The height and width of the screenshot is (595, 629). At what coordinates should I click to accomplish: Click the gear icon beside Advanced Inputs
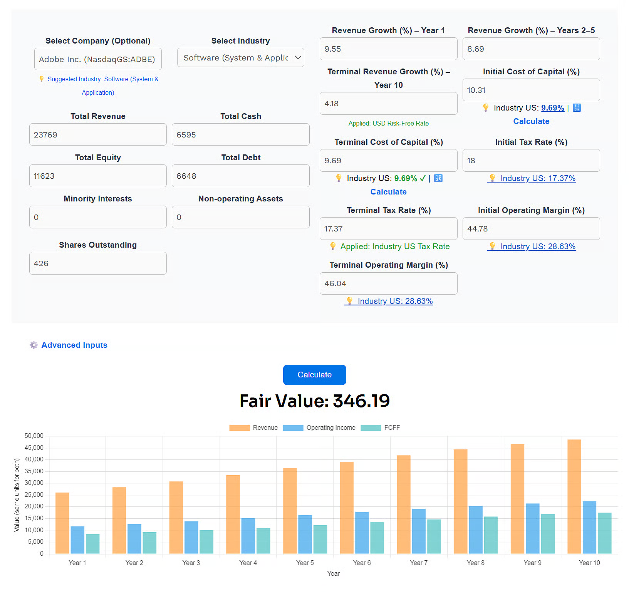pos(34,345)
